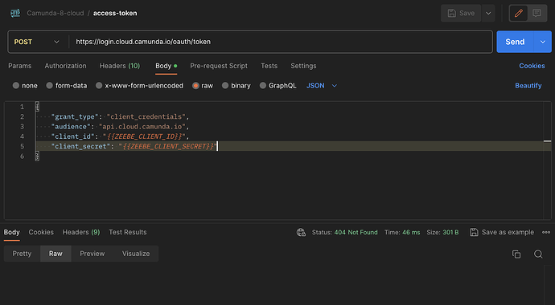Click the network globe icon by Status
The image size is (555, 305).
(301, 232)
